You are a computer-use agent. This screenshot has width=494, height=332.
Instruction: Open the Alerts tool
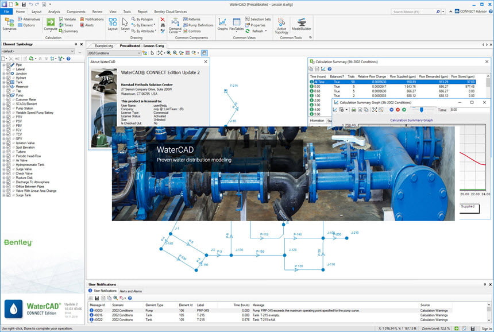tap(87, 25)
